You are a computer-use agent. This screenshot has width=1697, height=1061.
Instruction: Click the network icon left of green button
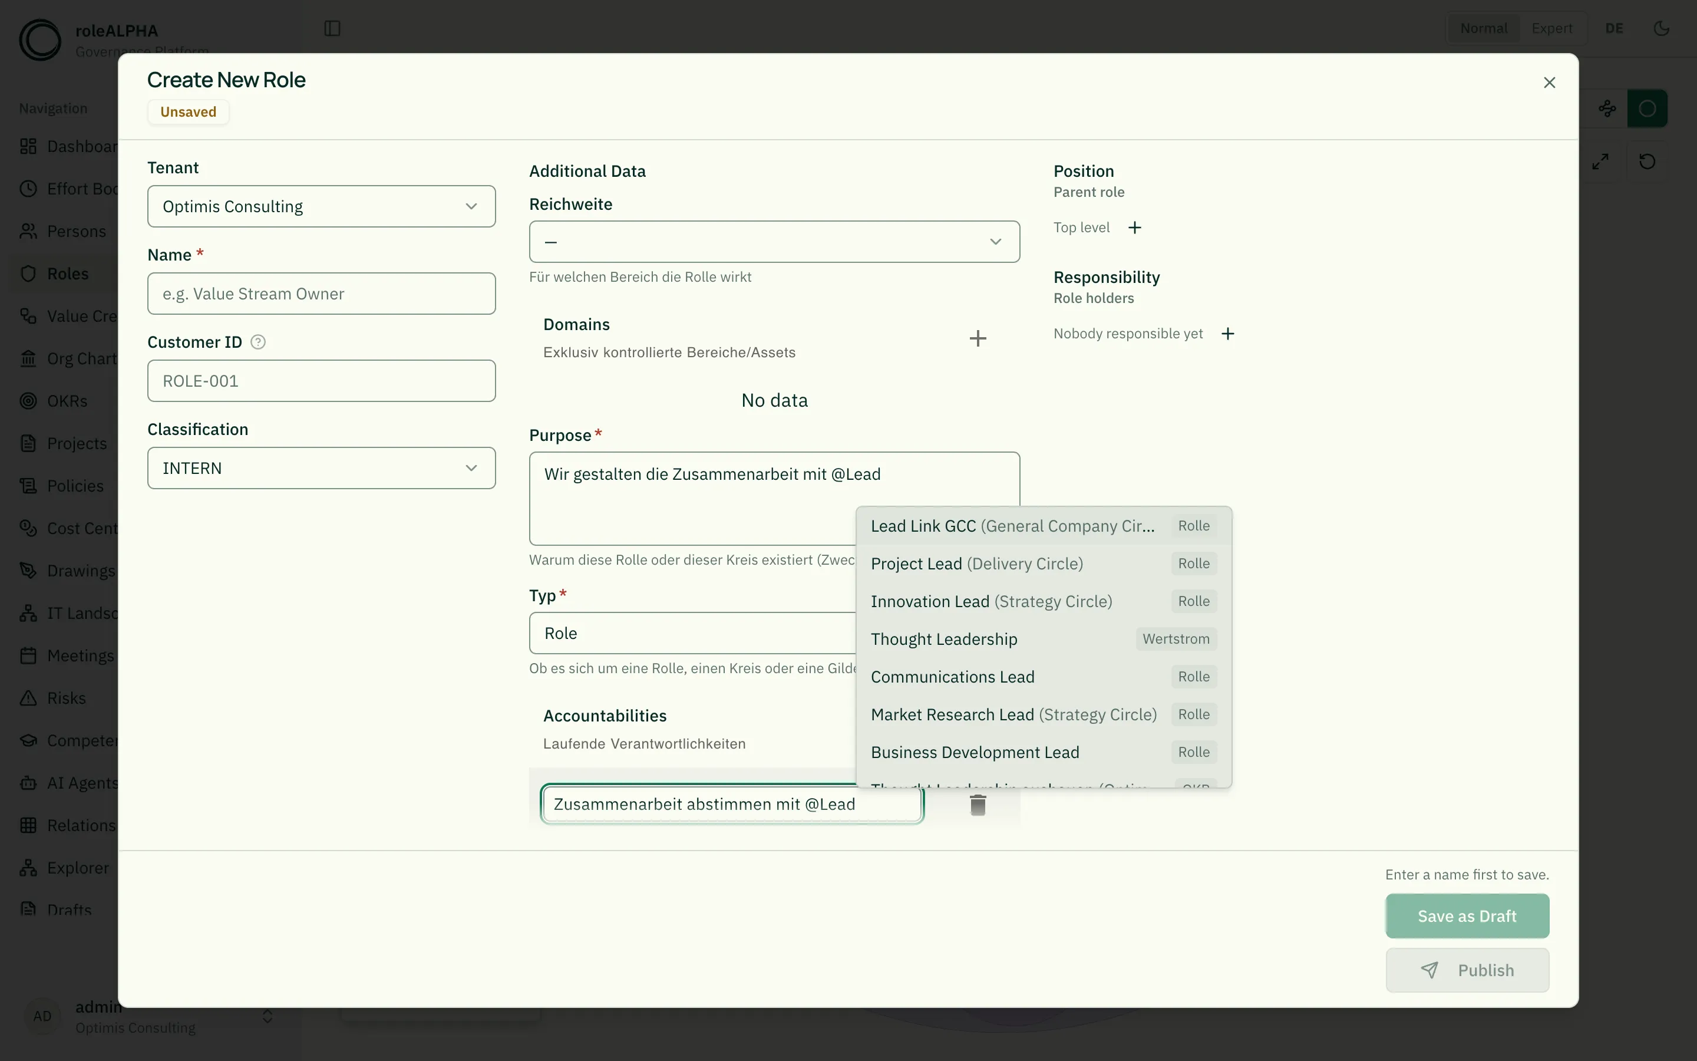tap(1607, 109)
